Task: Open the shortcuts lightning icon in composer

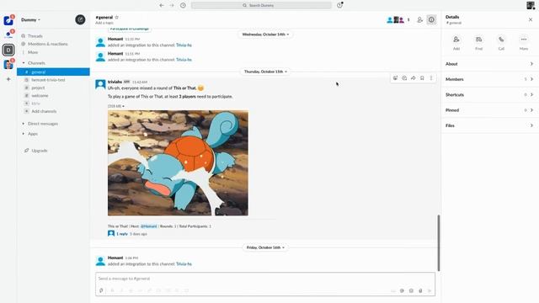Action: pos(101,290)
